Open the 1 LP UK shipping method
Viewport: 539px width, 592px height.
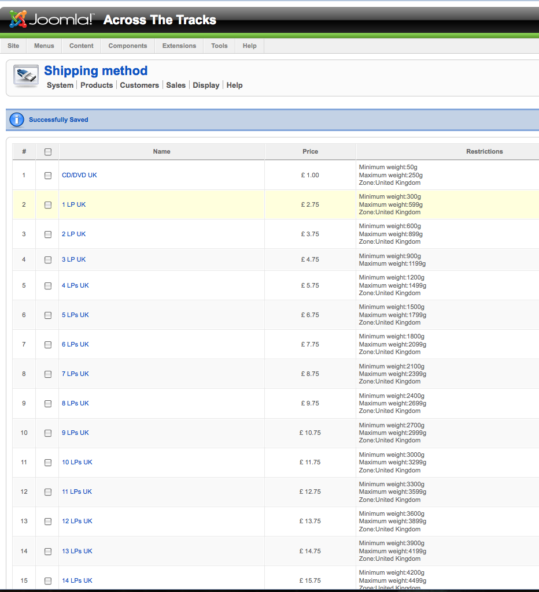[73, 204]
